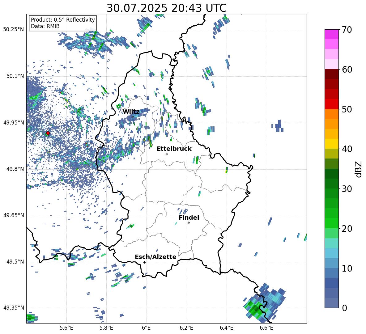Click the 49.95°N latitude tick label
The height and width of the screenshot is (334, 366).
point(14,122)
